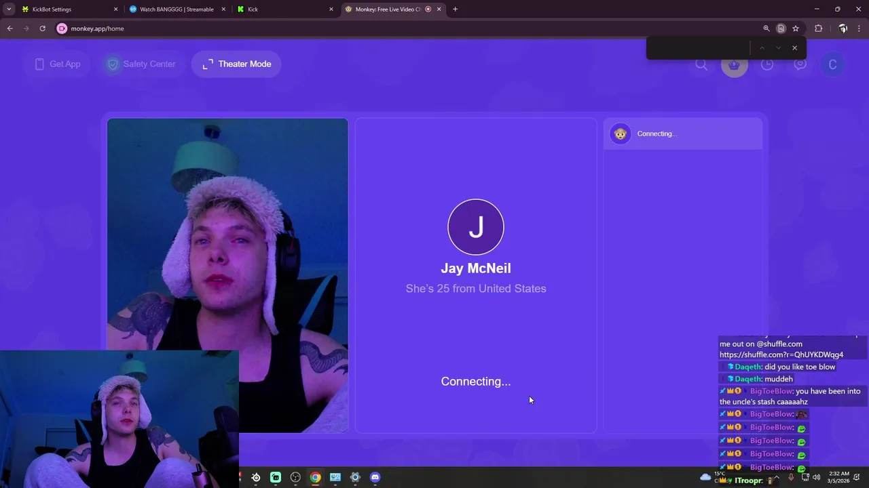Switch to the Watch BANGGGG Streamable tab

coord(177,9)
